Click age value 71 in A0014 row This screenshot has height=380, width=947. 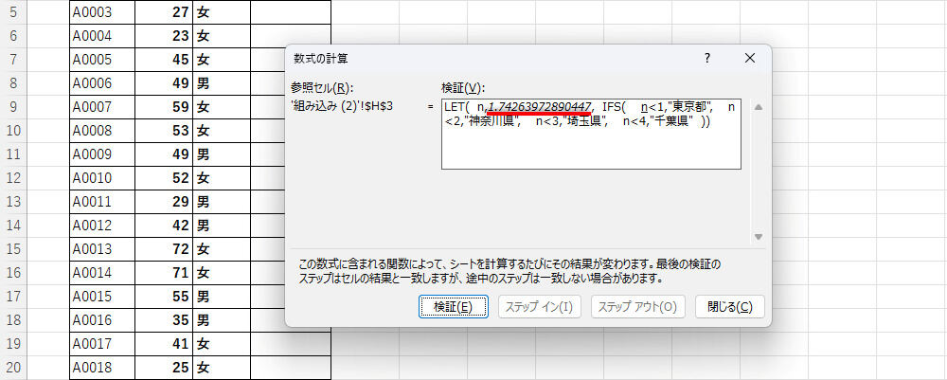pyautogui.click(x=164, y=273)
